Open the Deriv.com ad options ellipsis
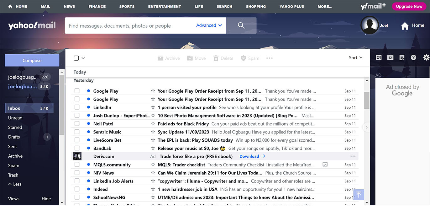This screenshot has height=211, width=430. 353,156
